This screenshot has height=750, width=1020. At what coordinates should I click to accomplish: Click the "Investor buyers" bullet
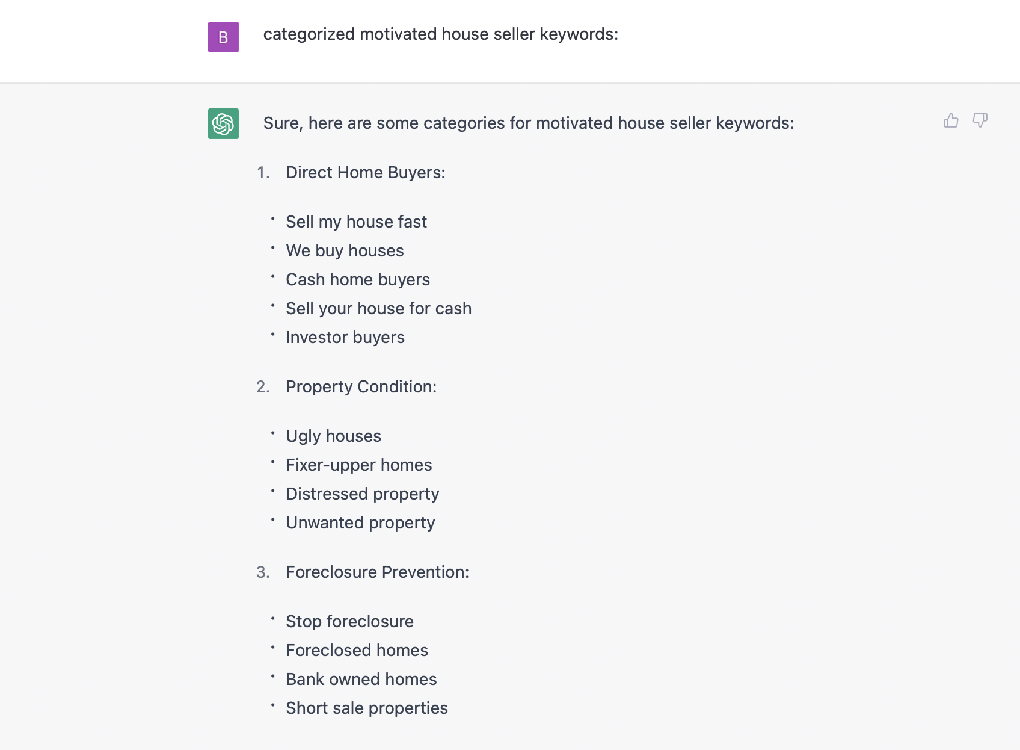click(x=345, y=338)
